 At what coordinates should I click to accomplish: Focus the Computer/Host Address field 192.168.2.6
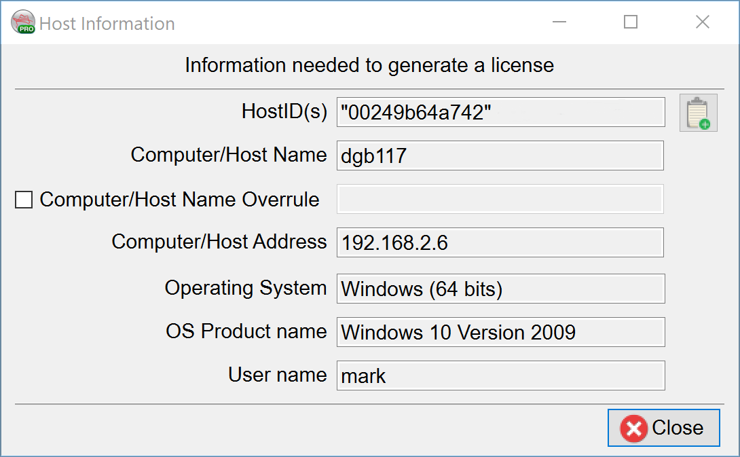pyautogui.click(x=500, y=242)
